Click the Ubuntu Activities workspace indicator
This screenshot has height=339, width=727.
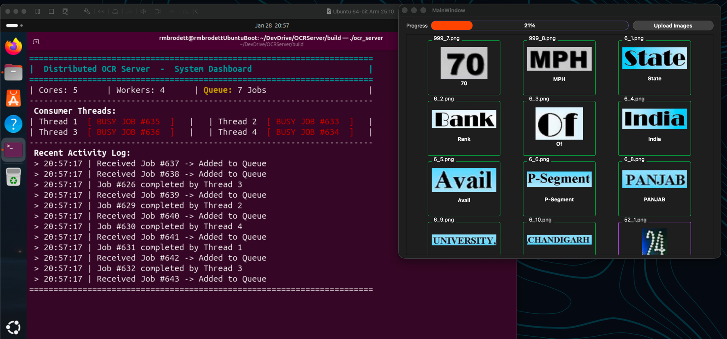(14, 25)
